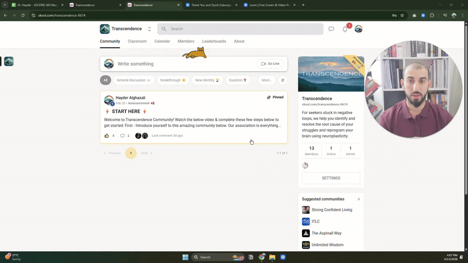This screenshot has height=263, width=468.
Task: Switch to the Community tab
Action: pyautogui.click(x=110, y=41)
